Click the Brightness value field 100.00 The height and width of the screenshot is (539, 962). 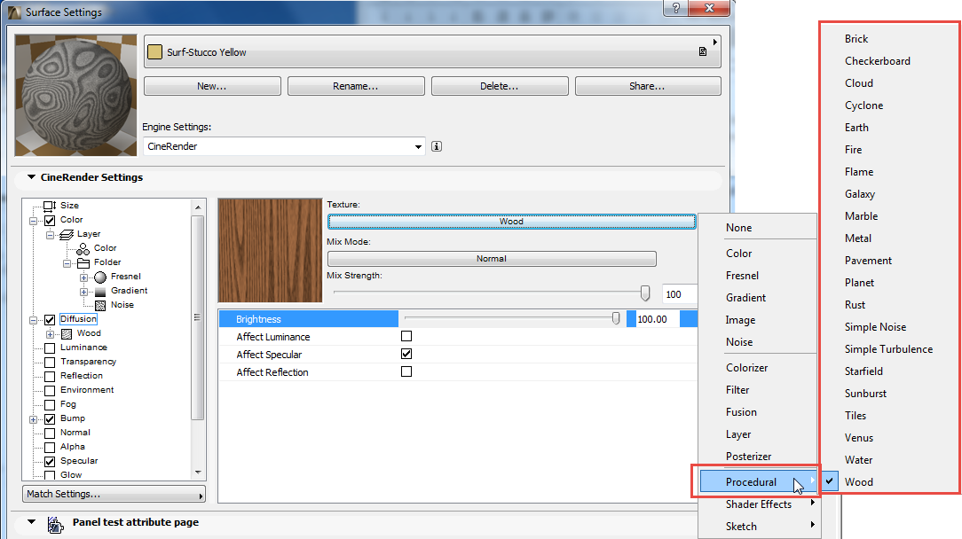(657, 319)
